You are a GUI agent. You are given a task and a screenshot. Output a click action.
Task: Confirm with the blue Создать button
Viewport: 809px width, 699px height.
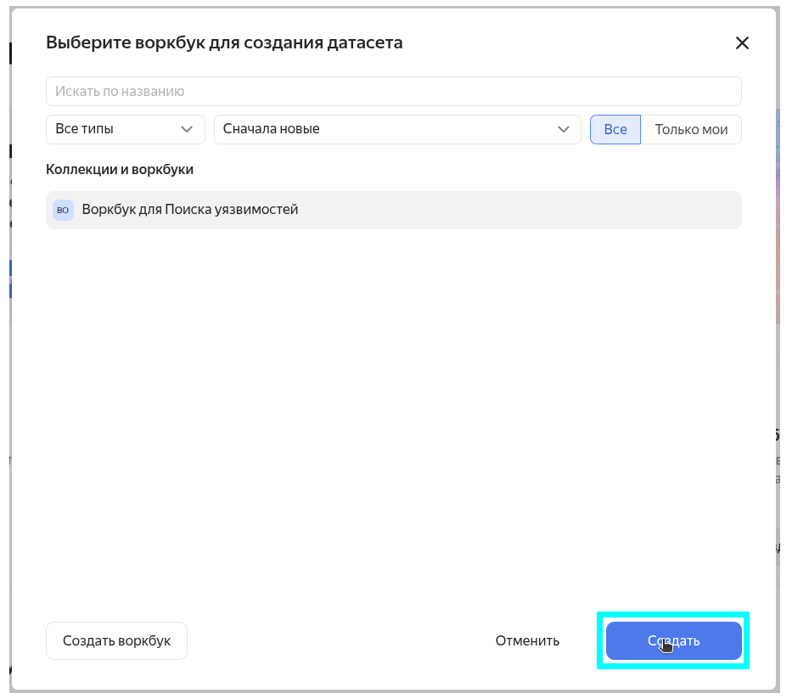click(x=673, y=640)
